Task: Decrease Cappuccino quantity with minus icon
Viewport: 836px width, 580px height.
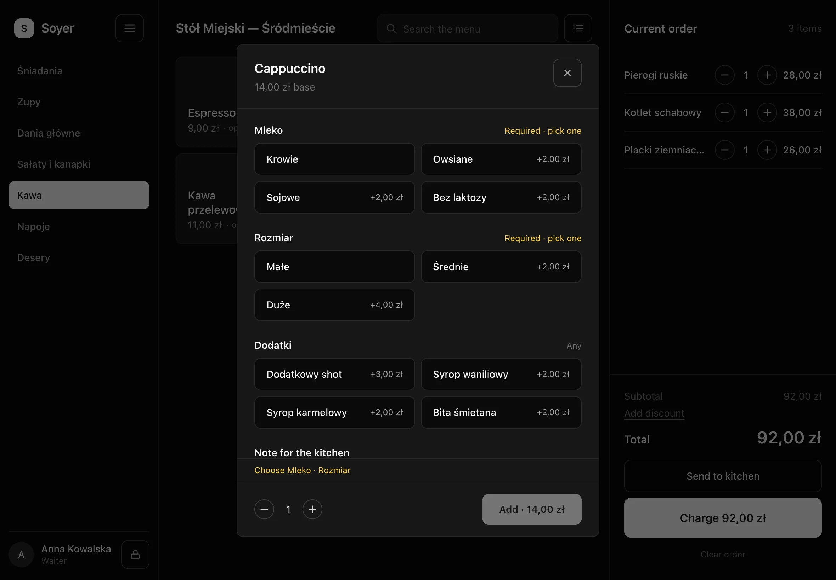Action: (x=264, y=509)
